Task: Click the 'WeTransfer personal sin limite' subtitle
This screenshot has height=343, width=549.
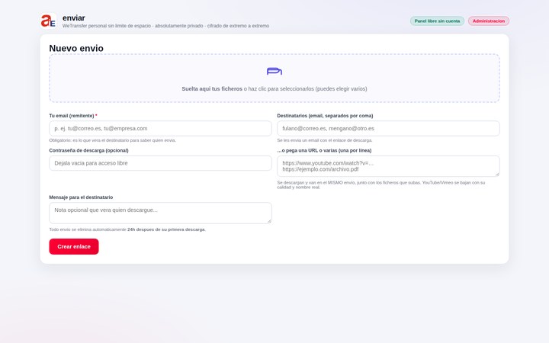Action: (165, 26)
